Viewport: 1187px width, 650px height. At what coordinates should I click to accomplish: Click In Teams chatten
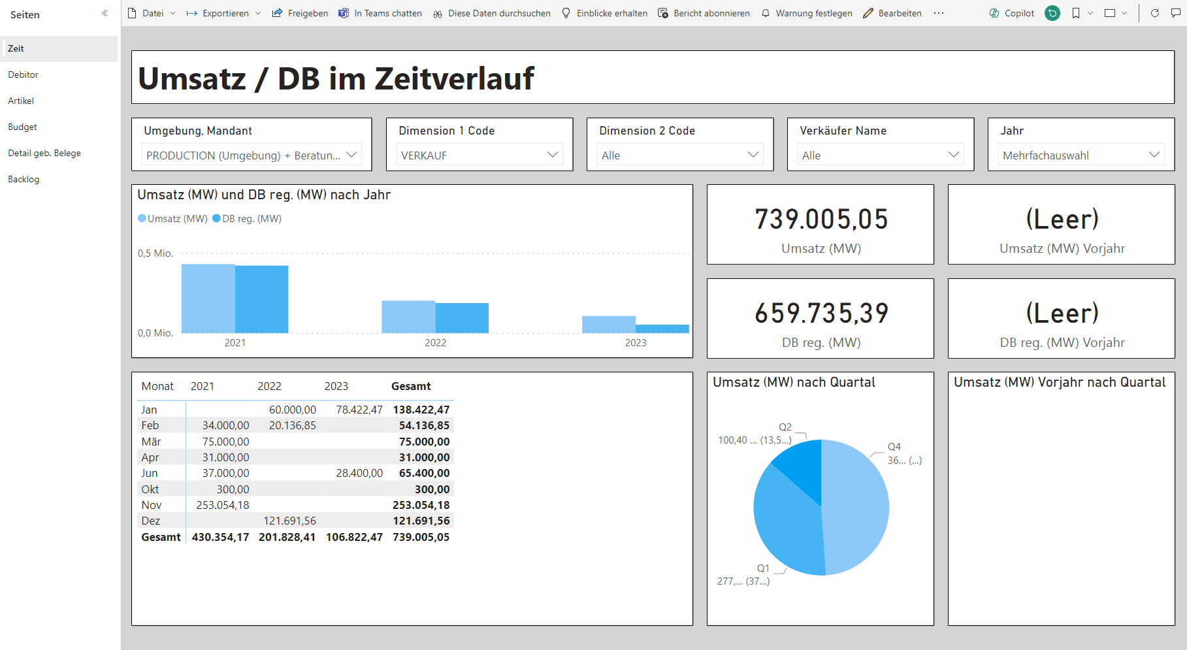coord(380,13)
